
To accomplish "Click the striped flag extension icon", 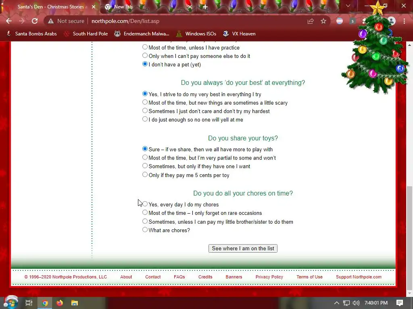I will coord(340,21).
